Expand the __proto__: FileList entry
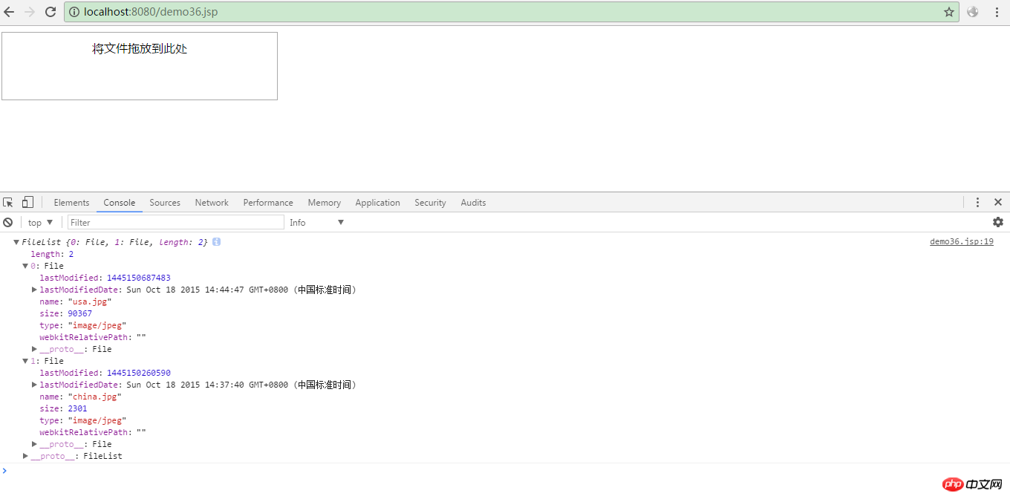This screenshot has height=499, width=1010. coord(25,456)
